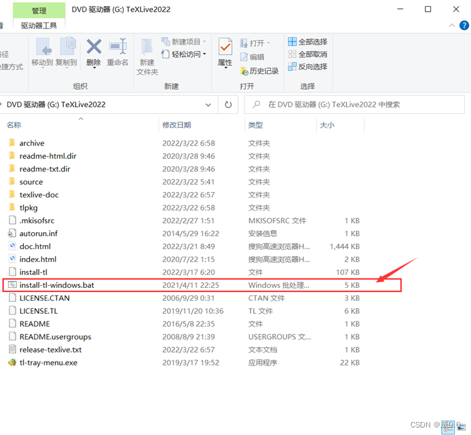The height and width of the screenshot is (435, 471).
Task: Select the LICENSE.CTAN file icon
Action: click(x=12, y=297)
